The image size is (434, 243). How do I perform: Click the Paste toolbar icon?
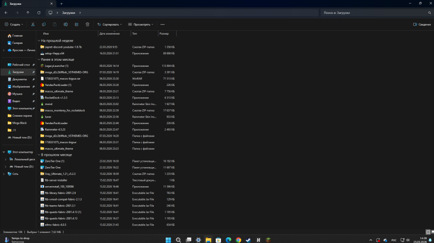point(55,24)
